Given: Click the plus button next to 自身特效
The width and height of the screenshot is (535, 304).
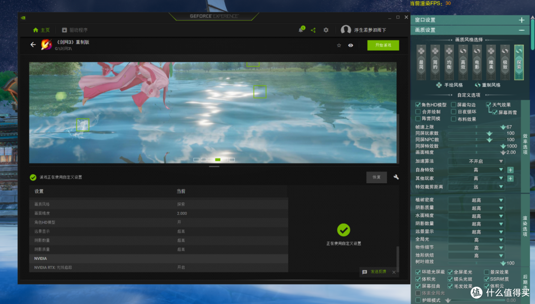Looking at the screenshot, I should point(510,170).
